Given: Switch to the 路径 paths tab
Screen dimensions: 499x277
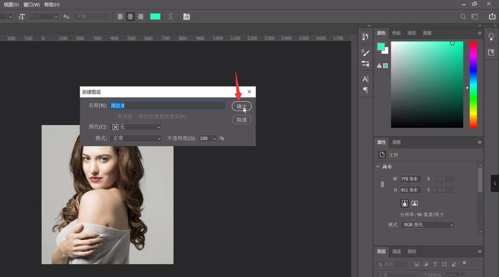Looking at the screenshot, I should coord(412,251).
